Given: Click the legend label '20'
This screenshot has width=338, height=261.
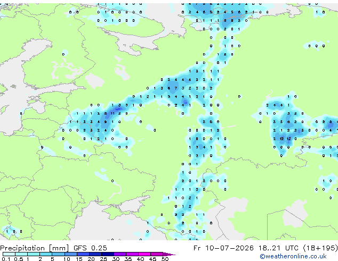Looking at the screenshot, I should tap(91, 259).
